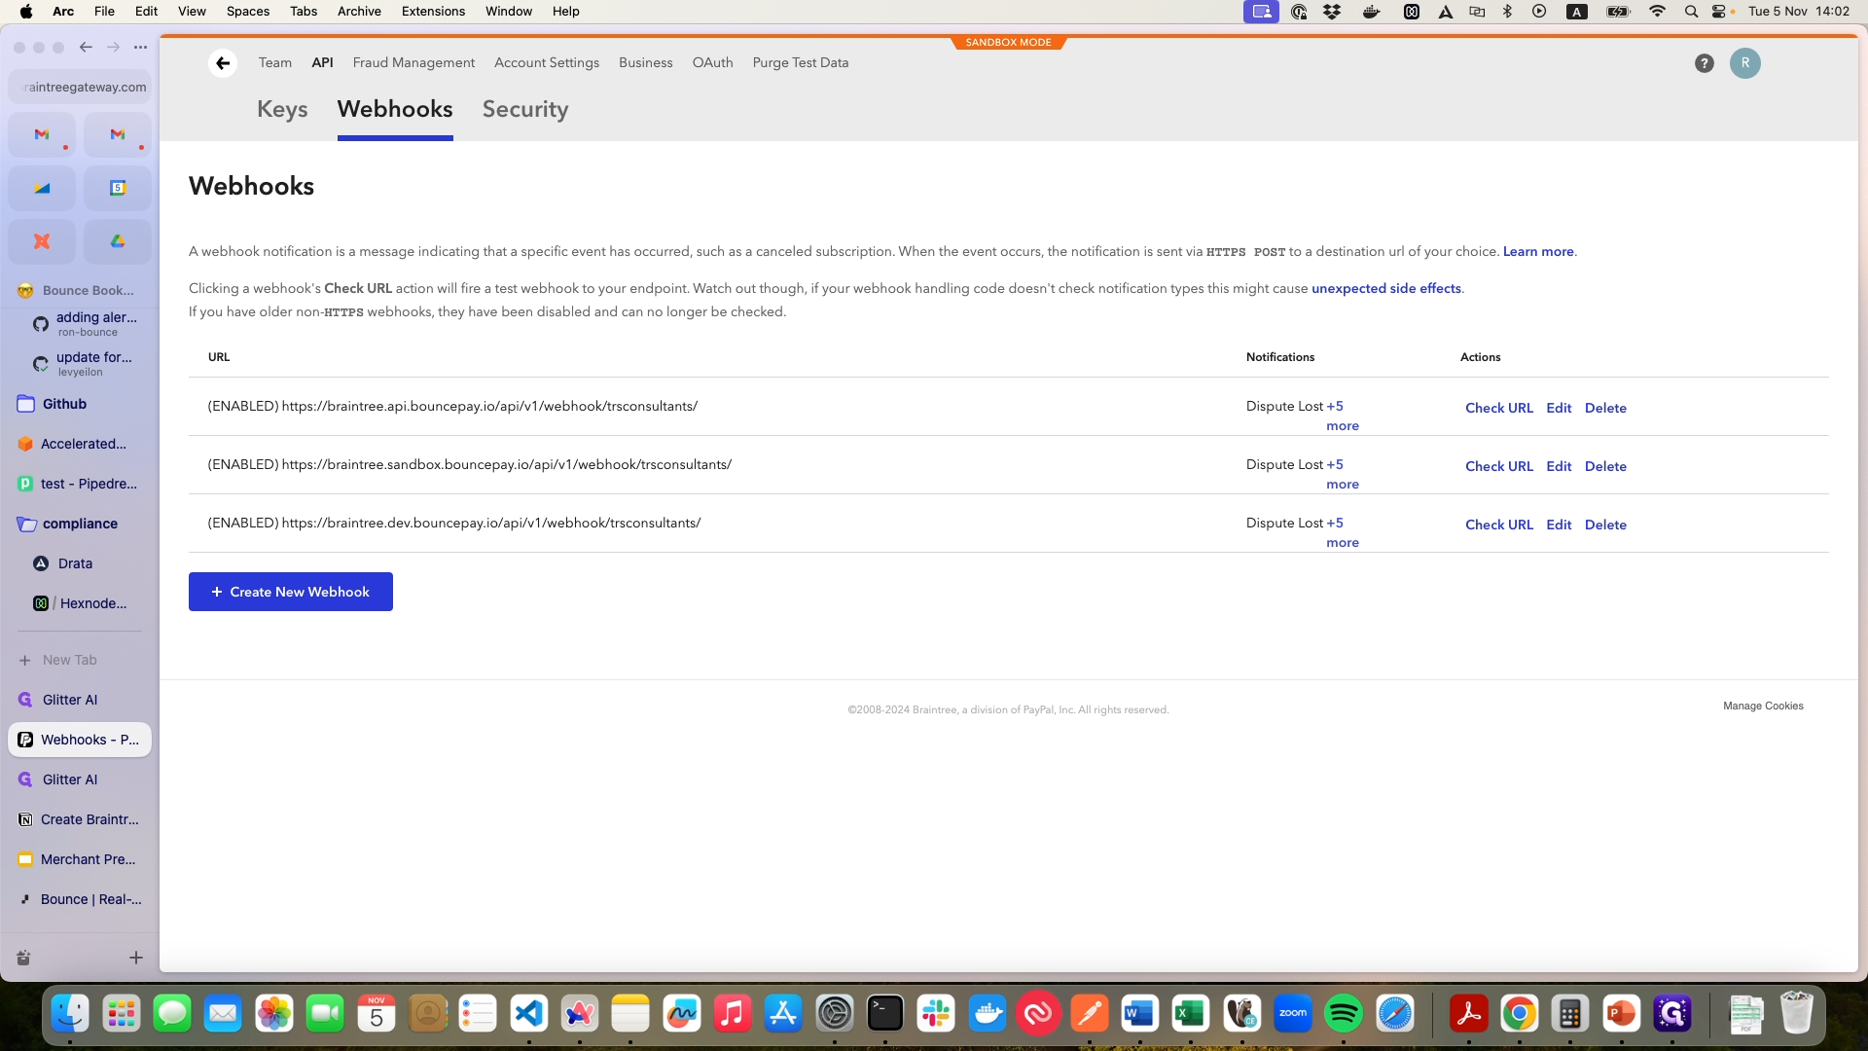This screenshot has height=1051, width=1868.
Task: Open Terminal from the Dock
Action: pyautogui.click(x=885, y=1014)
